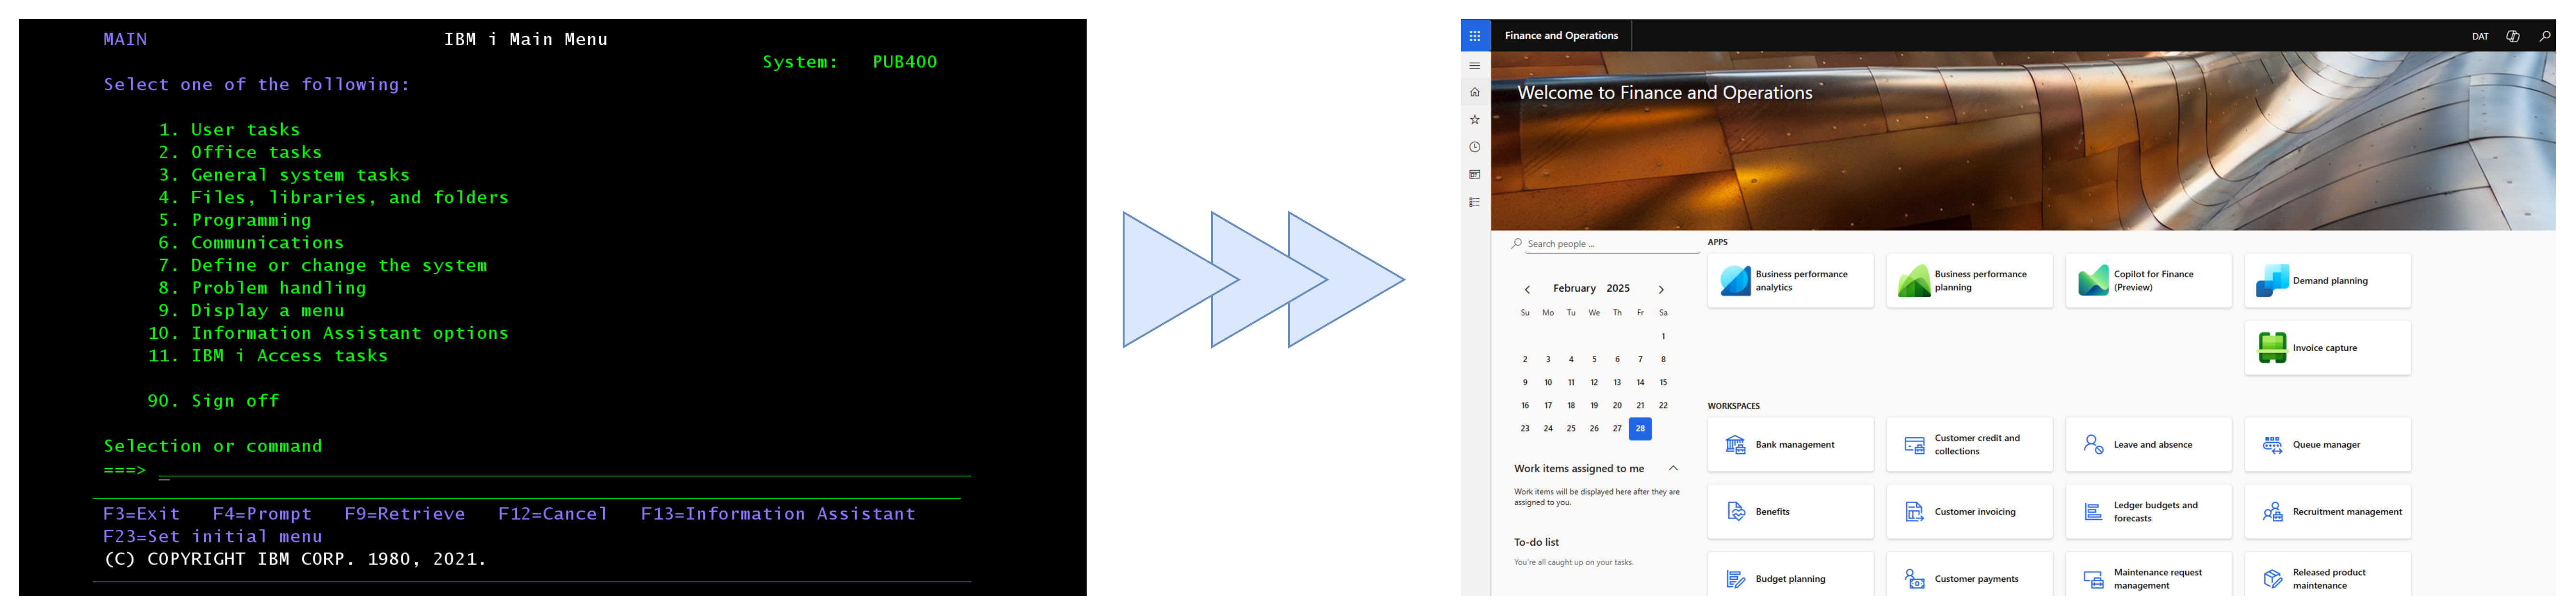The image size is (2576, 615).
Task: Select the Home icon in the sidebar
Action: click(1474, 91)
